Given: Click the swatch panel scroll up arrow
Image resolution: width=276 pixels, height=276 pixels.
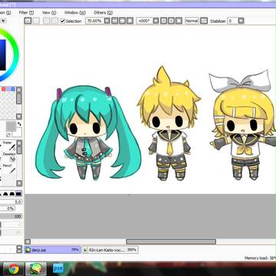Looking at the screenshot, I should [x=19, y=90].
